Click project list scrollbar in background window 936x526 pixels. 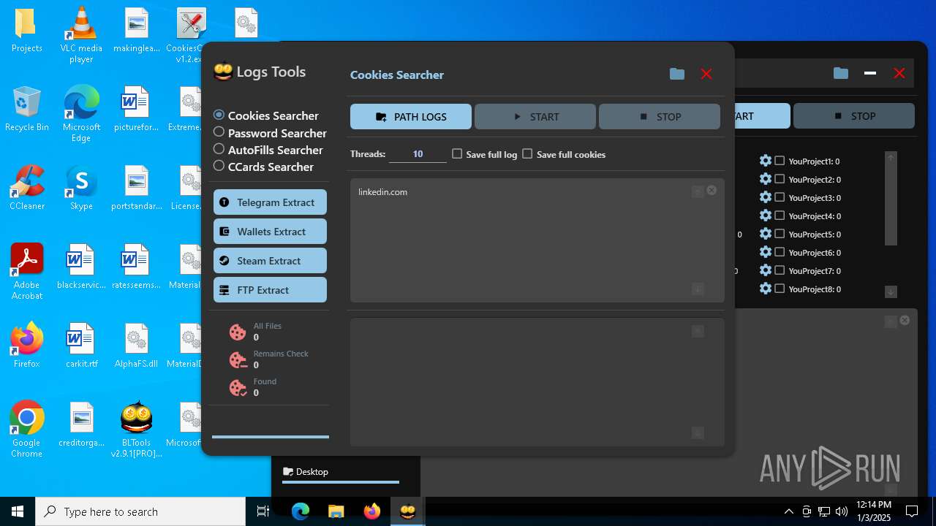point(891,205)
